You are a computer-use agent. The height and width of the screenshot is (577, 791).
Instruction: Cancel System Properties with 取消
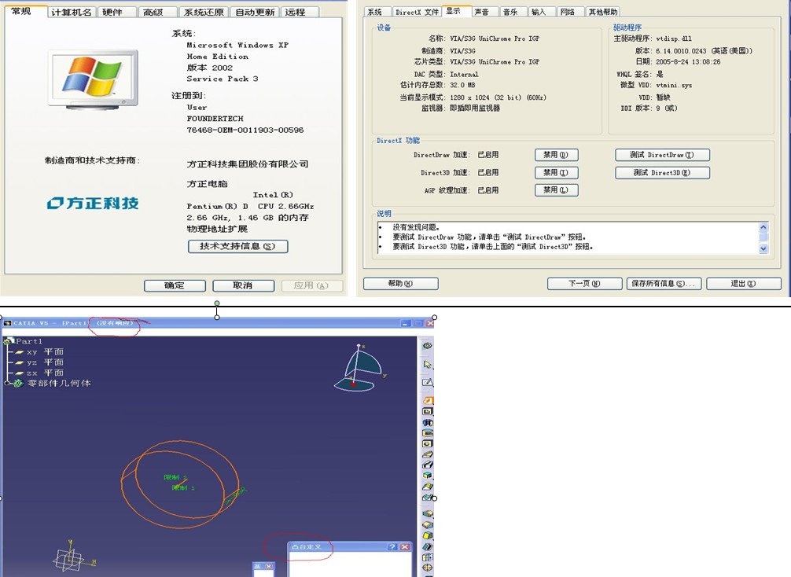point(243,285)
